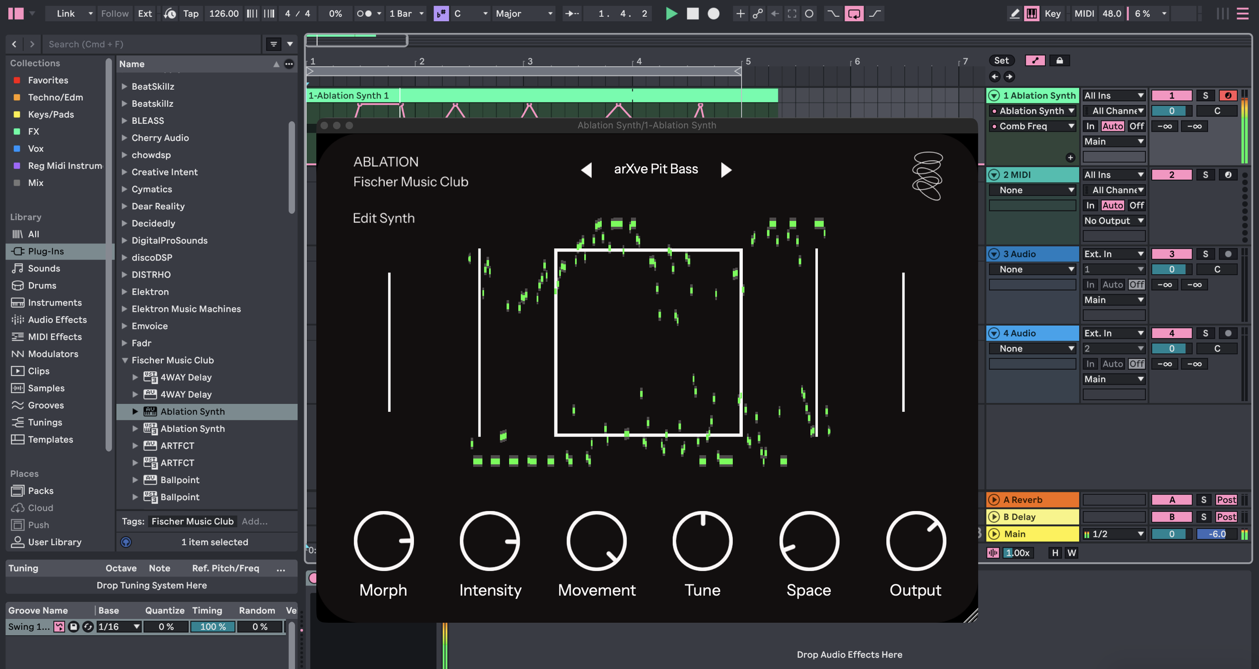This screenshot has height=669, width=1259.
Task: Open track 2 No Output dropdown
Action: [1113, 221]
